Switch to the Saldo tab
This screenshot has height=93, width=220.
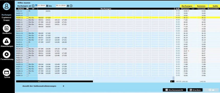(214, 6)
